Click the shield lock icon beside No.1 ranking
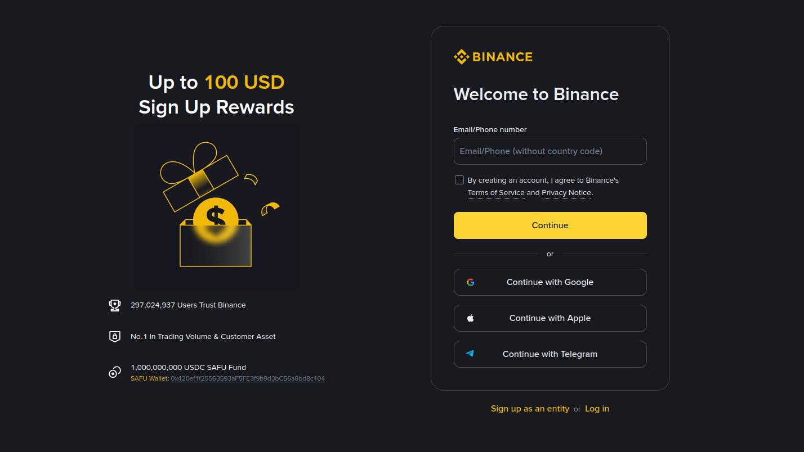 point(115,336)
